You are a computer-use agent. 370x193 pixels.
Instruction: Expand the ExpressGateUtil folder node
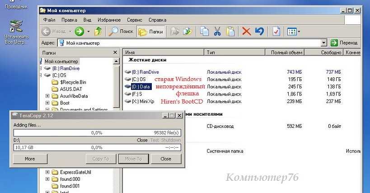pyautogui.click(x=47, y=172)
